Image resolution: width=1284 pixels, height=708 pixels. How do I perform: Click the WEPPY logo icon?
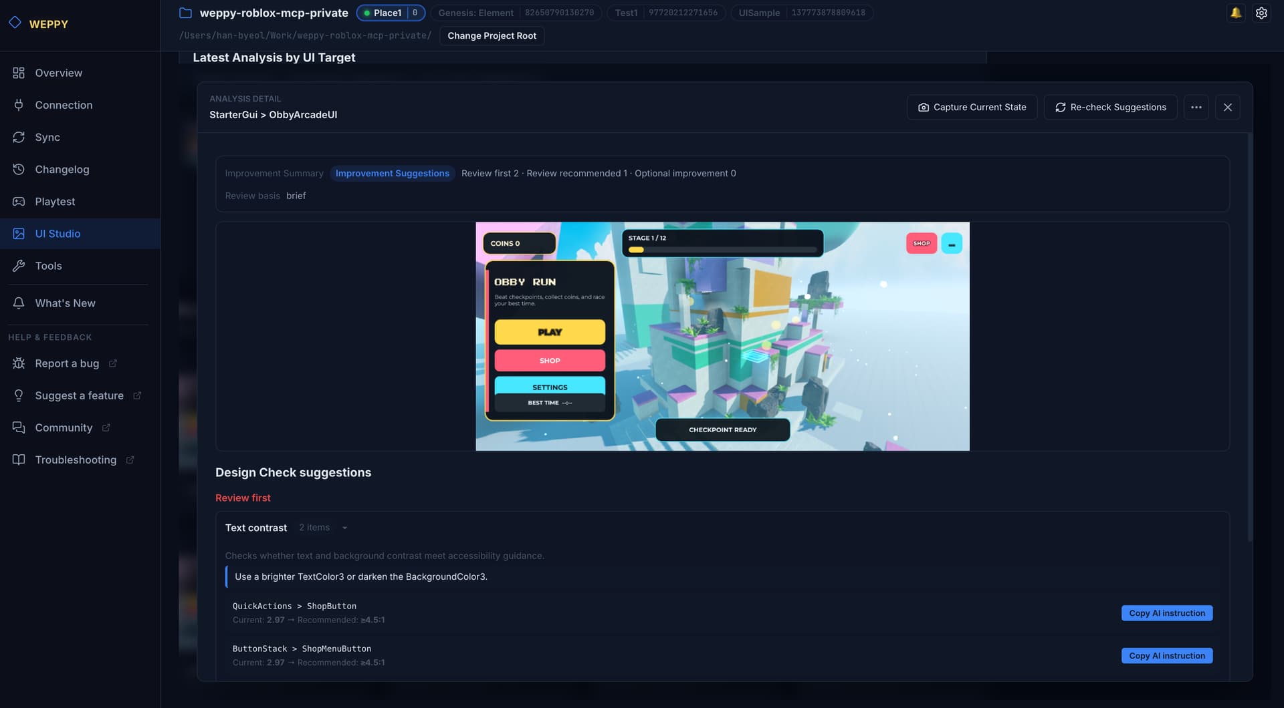pyautogui.click(x=15, y=23)
